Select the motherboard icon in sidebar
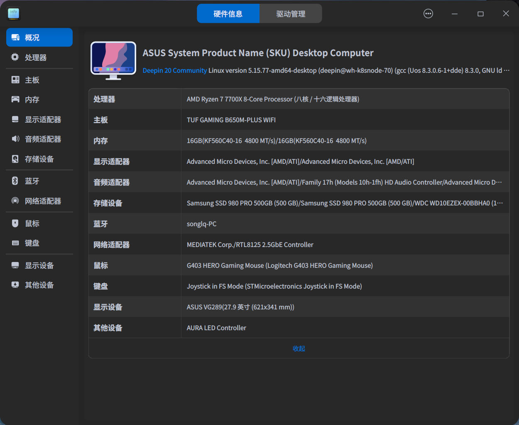The width and height of the screenshot is (519, 425). (x=15, y=80)
